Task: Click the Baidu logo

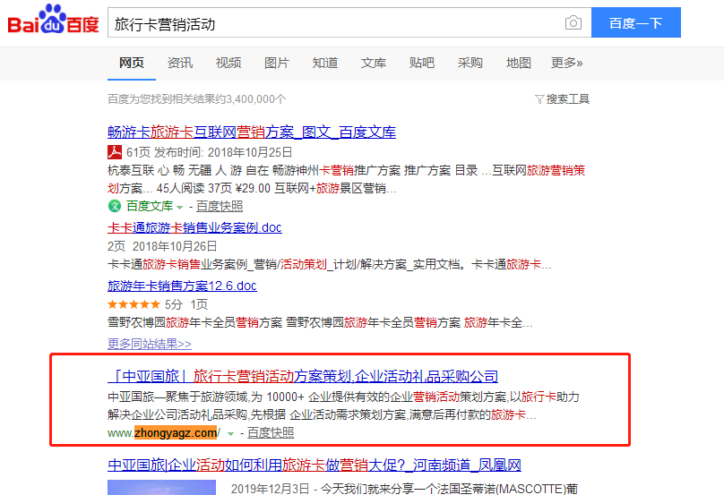Action: click(53, 20)
